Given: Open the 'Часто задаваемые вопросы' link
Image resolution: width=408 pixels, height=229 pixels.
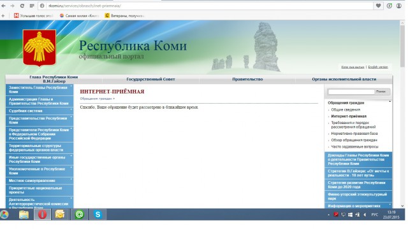Looking at the screenshot, I should point(354,147).
